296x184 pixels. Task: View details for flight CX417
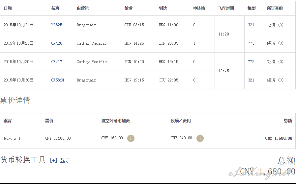[x=57, y=62]
